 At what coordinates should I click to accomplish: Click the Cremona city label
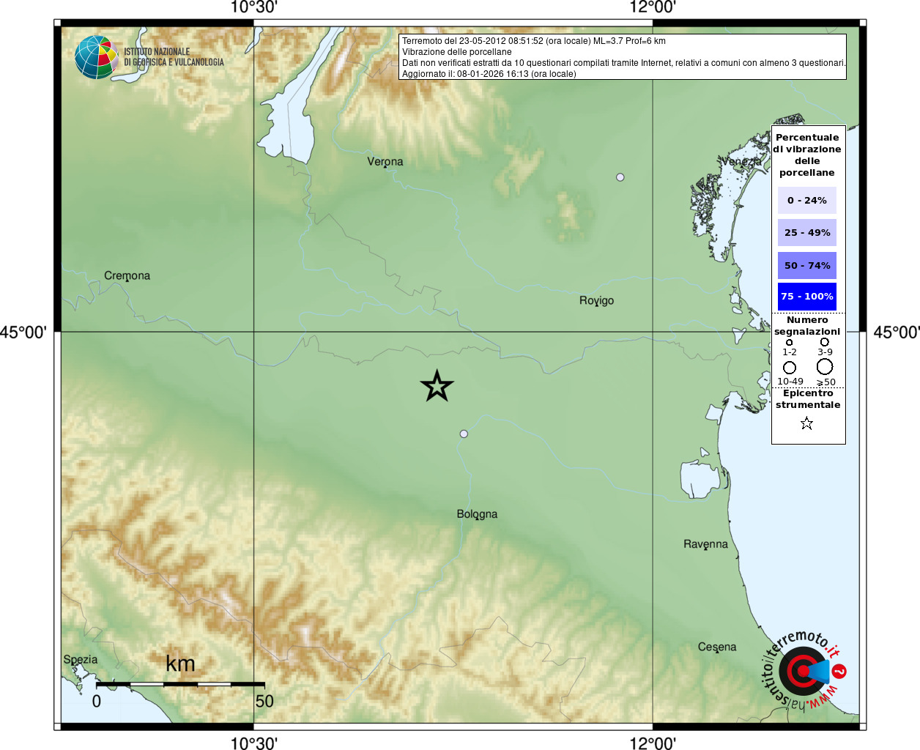[127, 275]
